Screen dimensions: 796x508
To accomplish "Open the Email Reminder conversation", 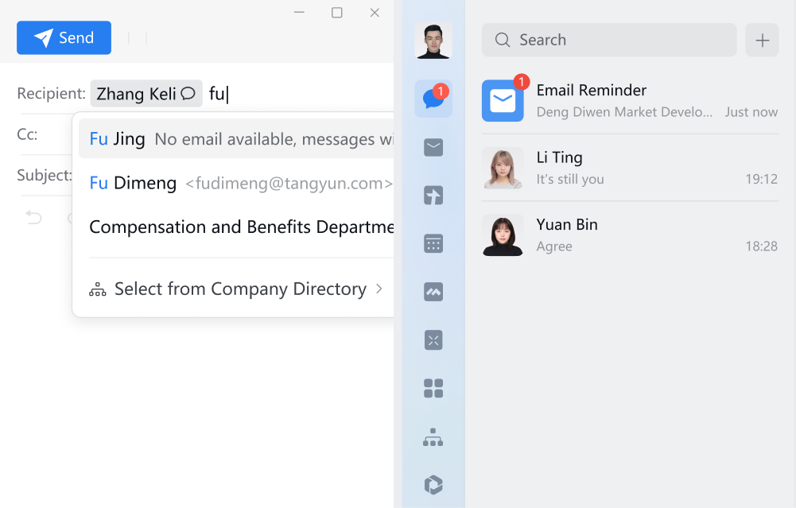I will [x=630, y=100].
